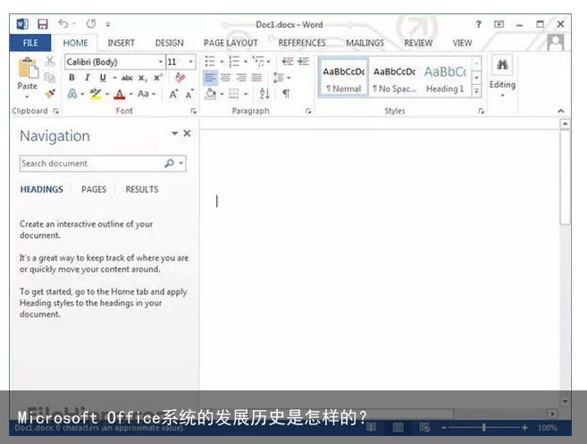
Task: Switch to the INSERT tab
Action: (x=121, y=43)
